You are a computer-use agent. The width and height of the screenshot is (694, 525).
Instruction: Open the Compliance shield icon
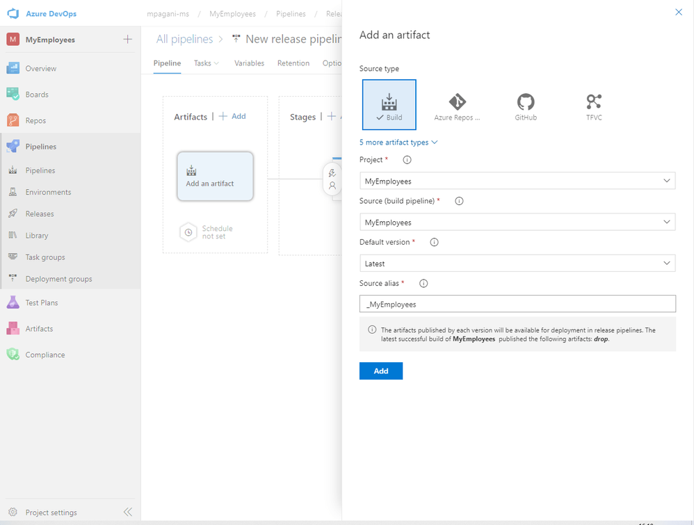13,354
